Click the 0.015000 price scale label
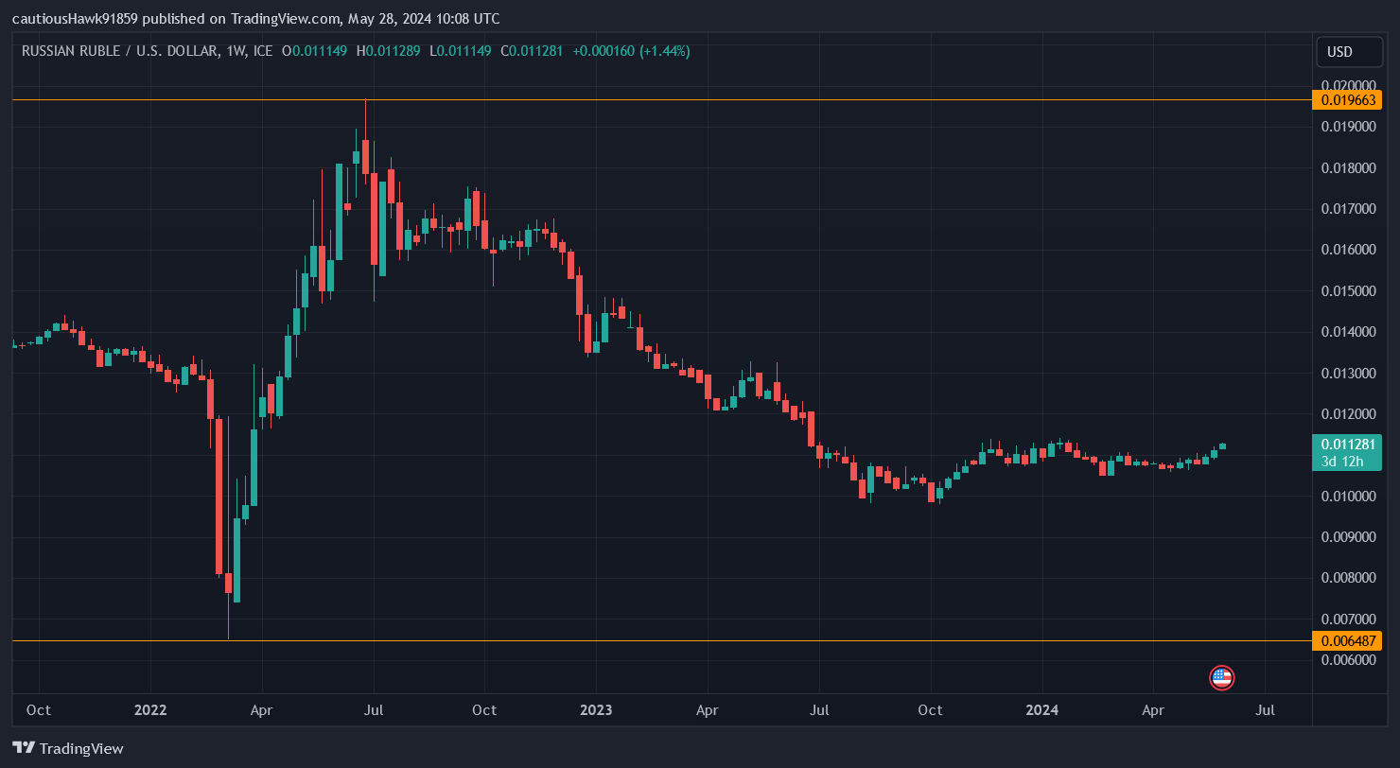Viewport: 1400px width, 768px height. pos(1348,290)
